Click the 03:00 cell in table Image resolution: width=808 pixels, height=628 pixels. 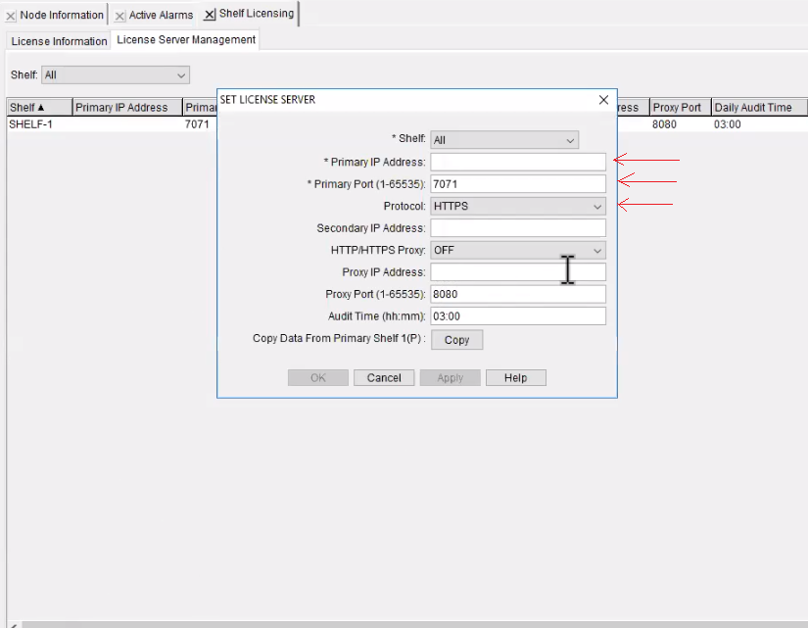(727, 124)
